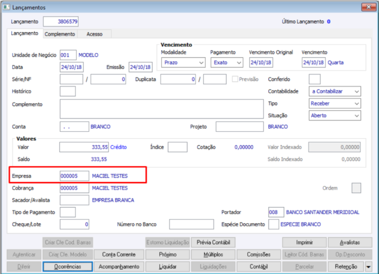Close the Lançamentos window
This screenshot has width=379, height=274.
tap(369, 7)
